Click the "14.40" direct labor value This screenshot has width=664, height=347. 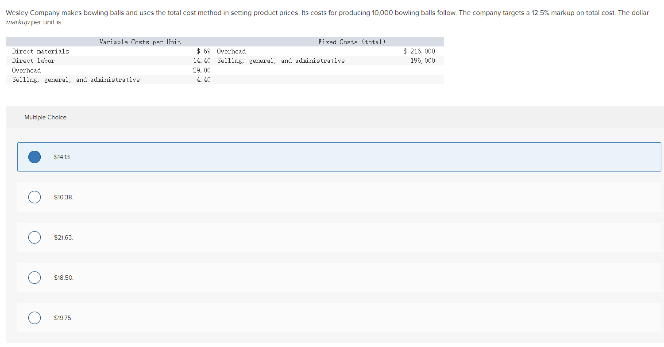(202, 61)
